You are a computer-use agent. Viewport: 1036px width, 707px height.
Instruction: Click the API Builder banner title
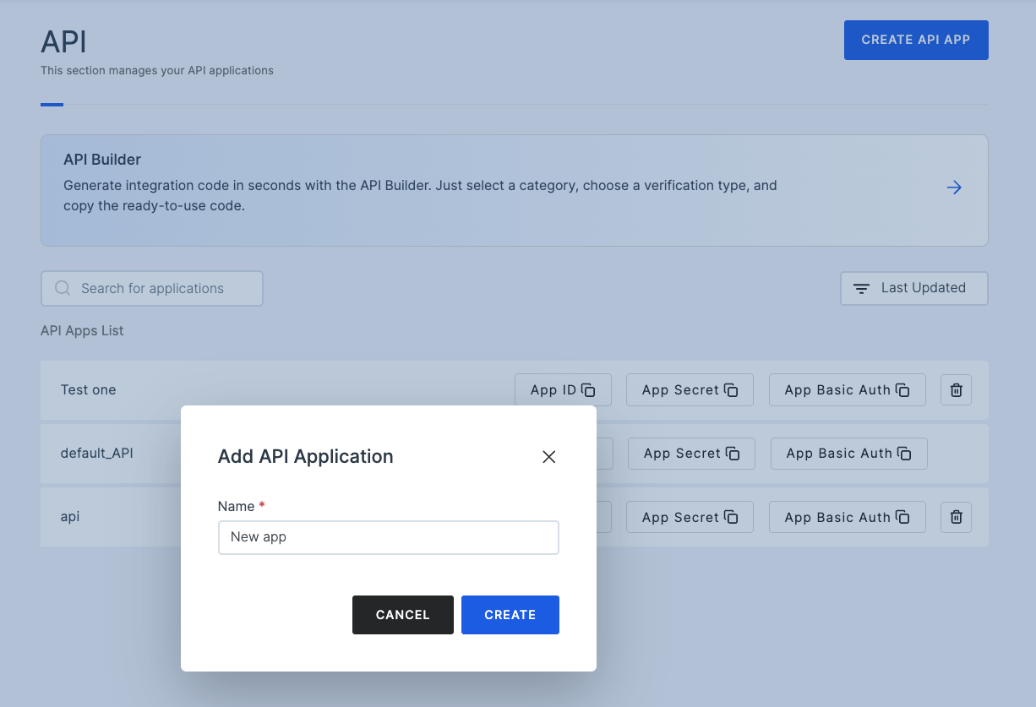tap(102, 160)
